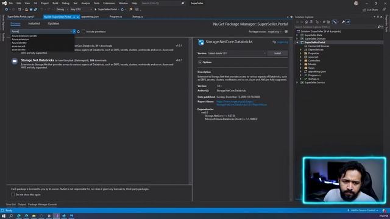Click the Live Share icon
Image resolution: width=390 pixels, height=219 pixels.
click(364, 10)
